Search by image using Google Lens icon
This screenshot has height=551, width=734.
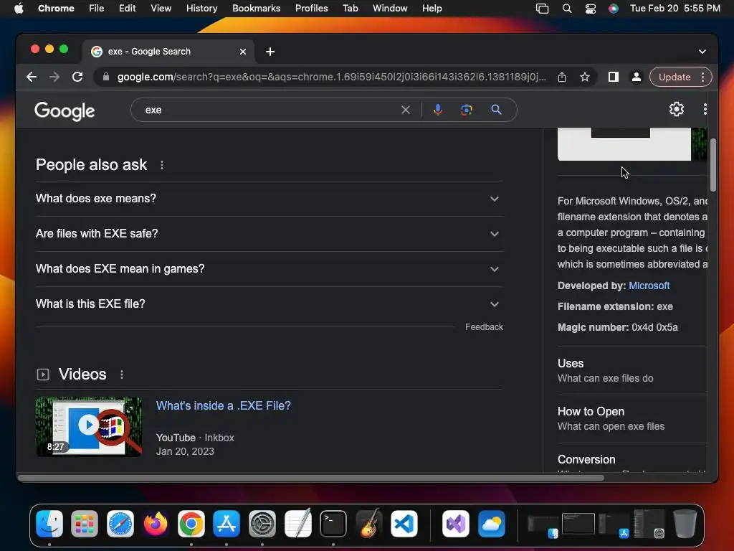[x=466, y=110]
